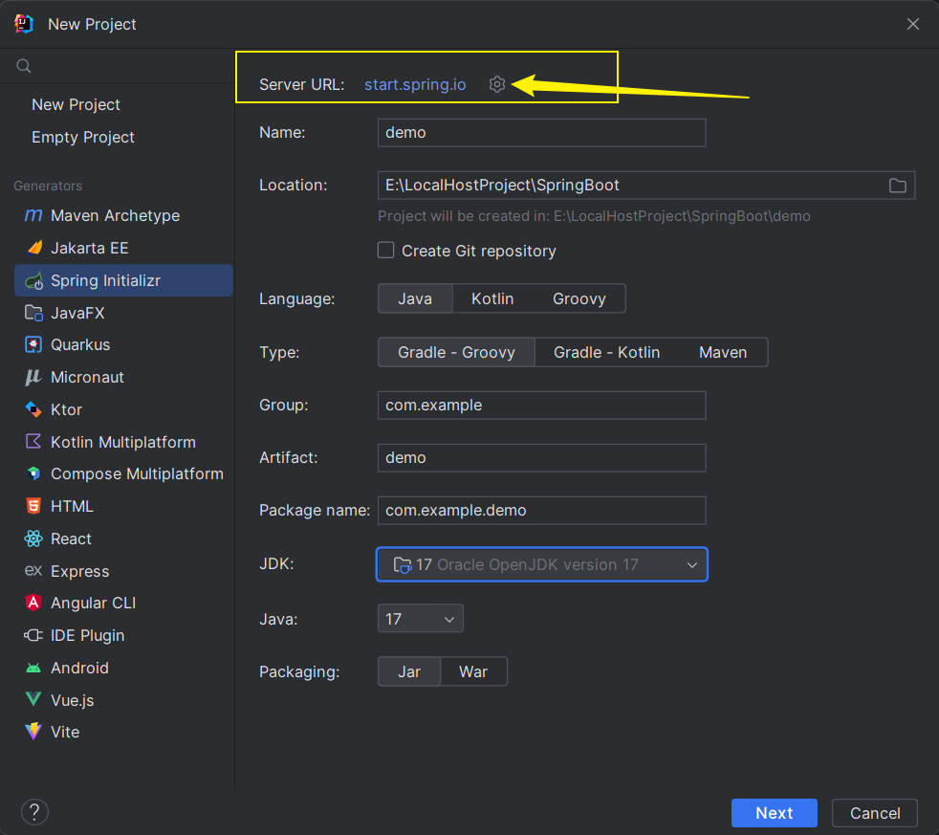Click the Kotlin Multiplatform icon
939x835 pixels.
[x=33, y=442]
